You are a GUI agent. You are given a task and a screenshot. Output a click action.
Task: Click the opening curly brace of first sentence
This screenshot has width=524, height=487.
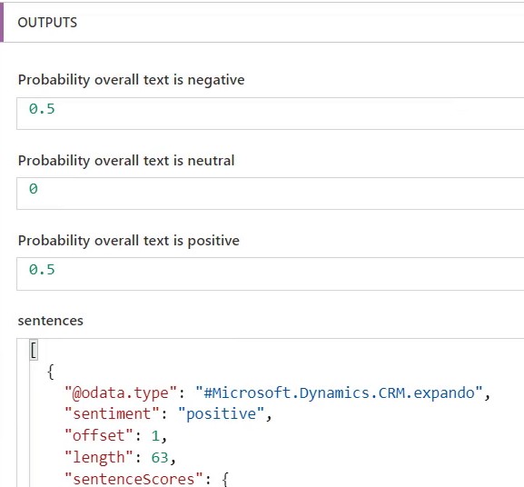pyautogui.click(x=51, y=372)
